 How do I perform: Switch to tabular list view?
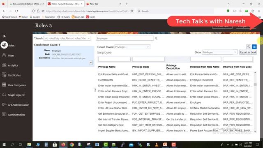[x=254, y=47]
